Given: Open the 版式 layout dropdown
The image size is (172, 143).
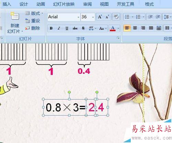Looking at the screenshot, I should (34, 13).
